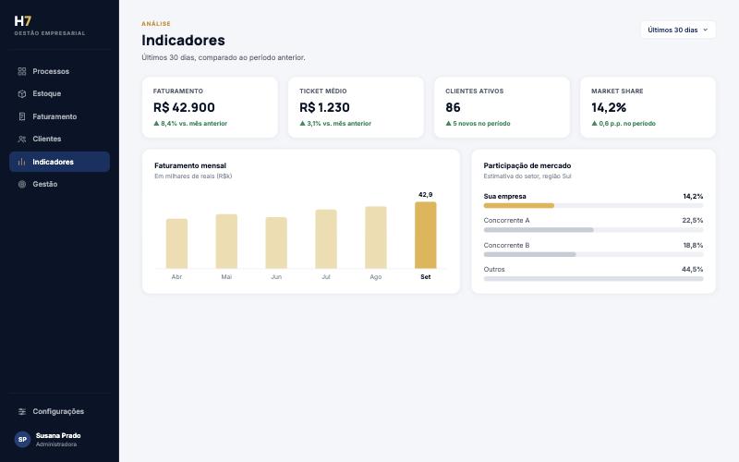
Task: Click the Processos grid icon in sidebar
Action: [21, 71]
